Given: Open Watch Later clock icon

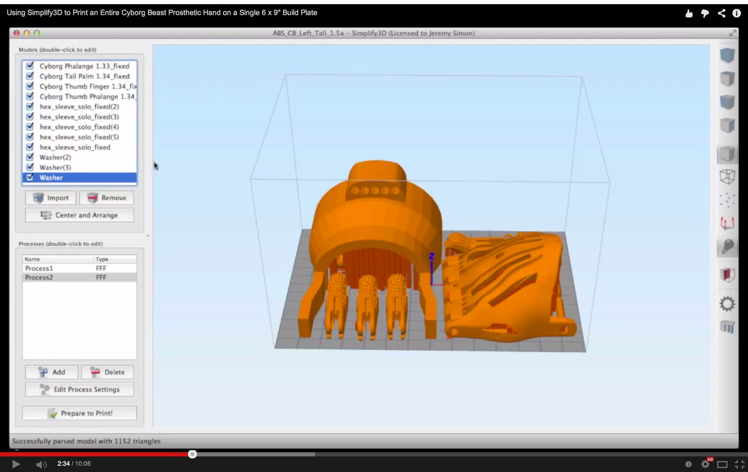Looking at the screenshot, I should [688, 464].
